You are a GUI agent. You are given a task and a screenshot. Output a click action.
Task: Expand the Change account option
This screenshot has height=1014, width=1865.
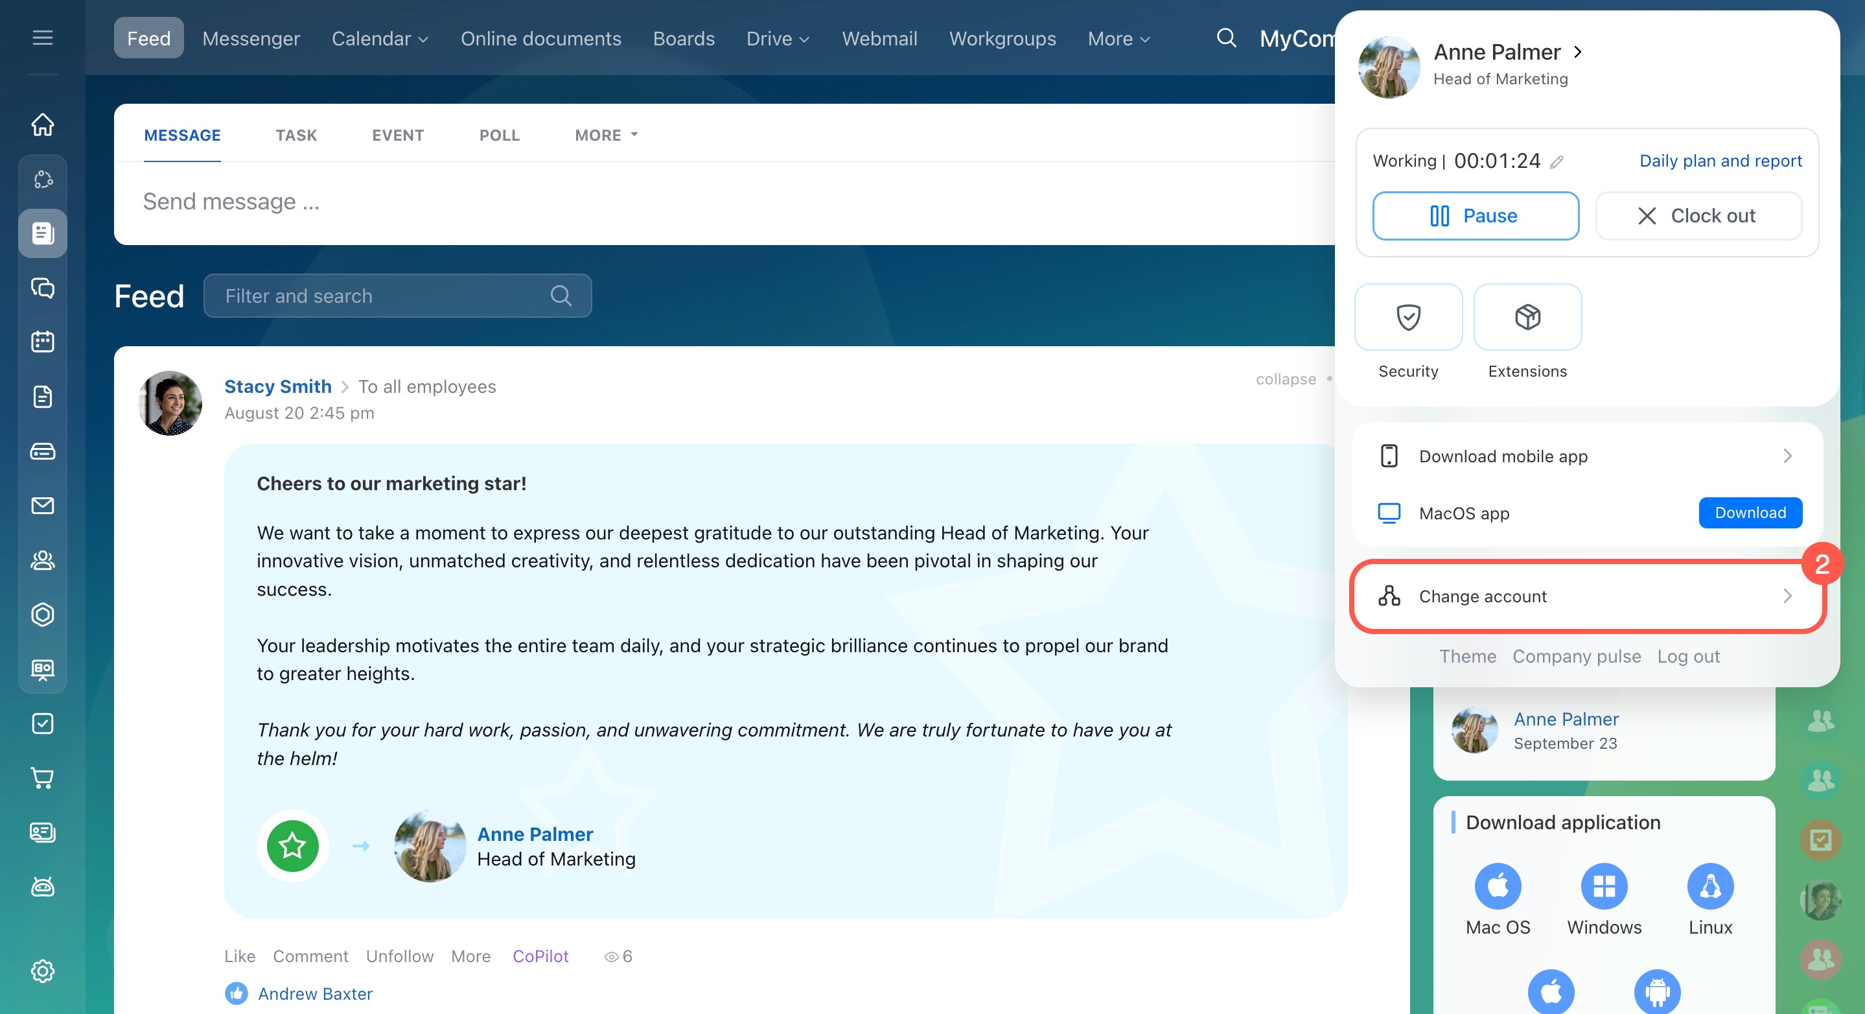1586,596
